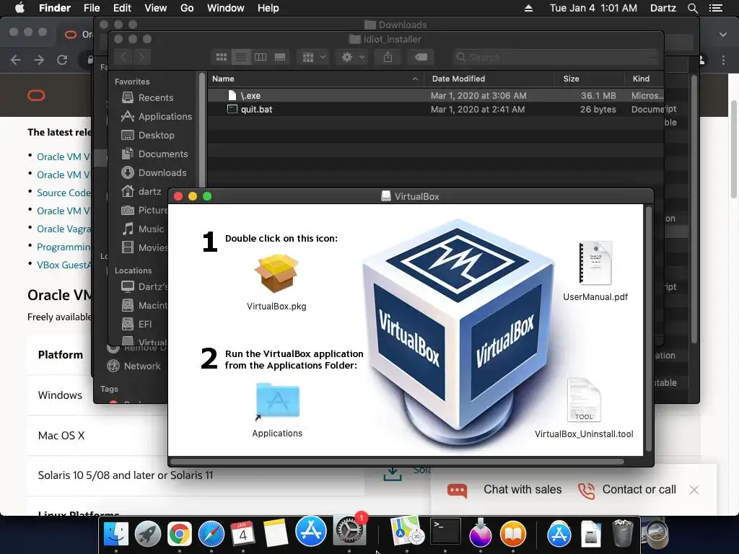Open Trash from the Dock
This screenshot has height=554, width=739.
[x=622, y=533]
